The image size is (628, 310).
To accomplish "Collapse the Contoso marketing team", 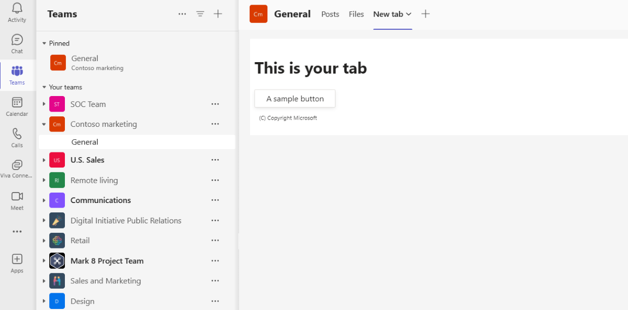I will (x=44, y=124).
